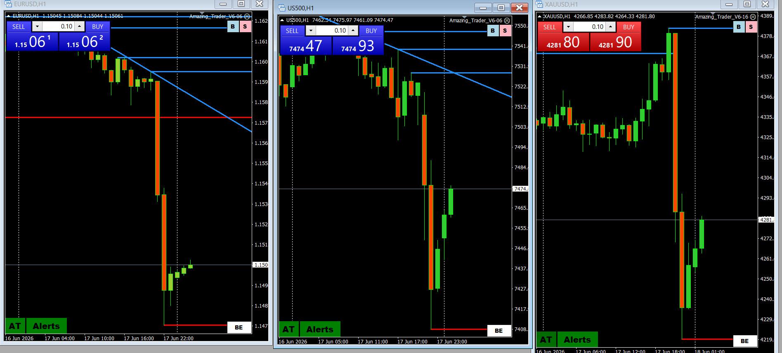Collapse the one-click trading triangle on US500
This screenshot has width=782, height=353.
pyautogui.click(x=282, y=20)
